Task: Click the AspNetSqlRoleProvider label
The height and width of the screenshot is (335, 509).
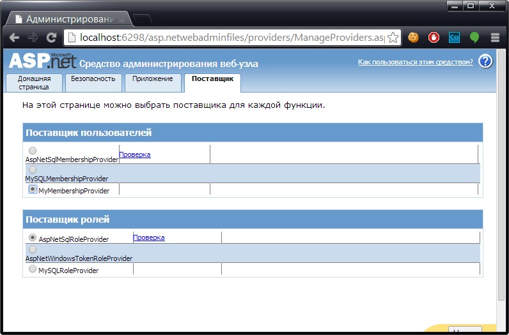Action: pyautogui.click(x=74, y=239)
